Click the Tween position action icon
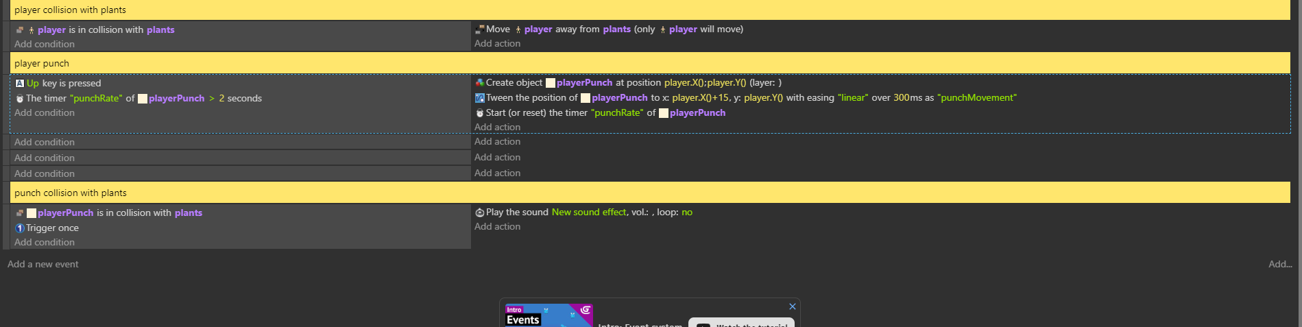Screen dimensions: 1302x327 point(480,98)
